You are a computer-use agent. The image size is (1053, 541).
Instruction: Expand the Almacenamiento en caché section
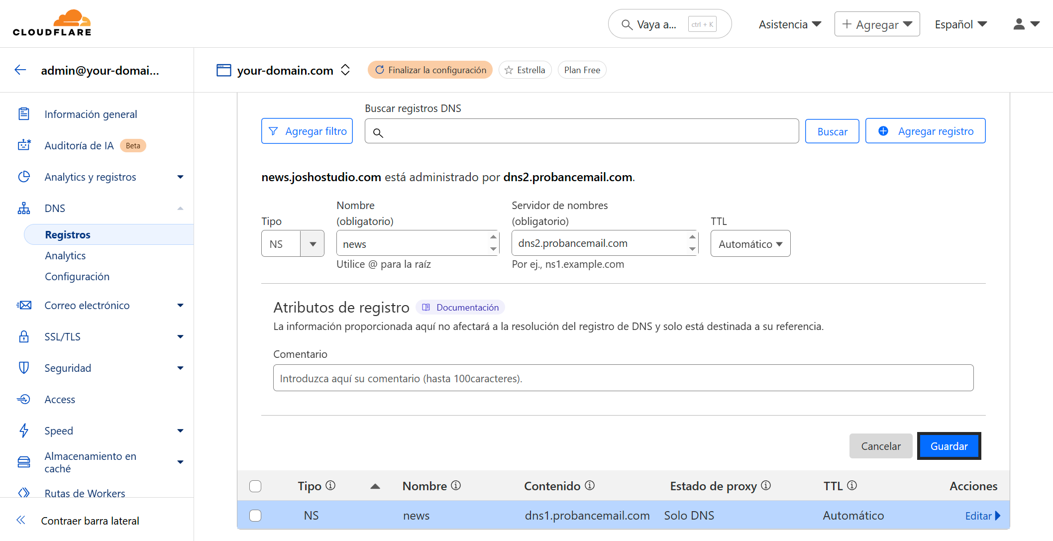180,462
